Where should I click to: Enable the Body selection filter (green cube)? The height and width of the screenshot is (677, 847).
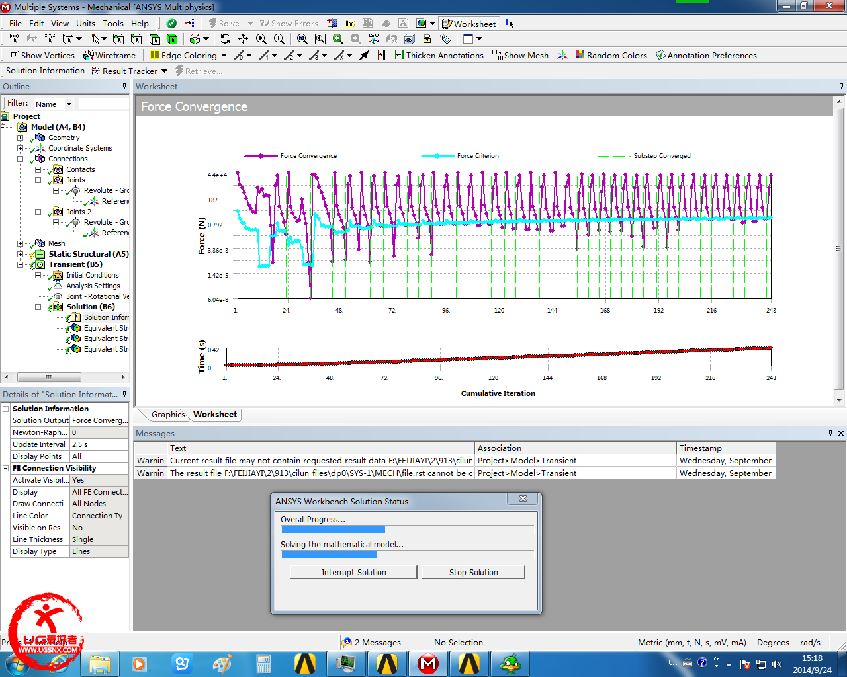click(x=172, y=39)
